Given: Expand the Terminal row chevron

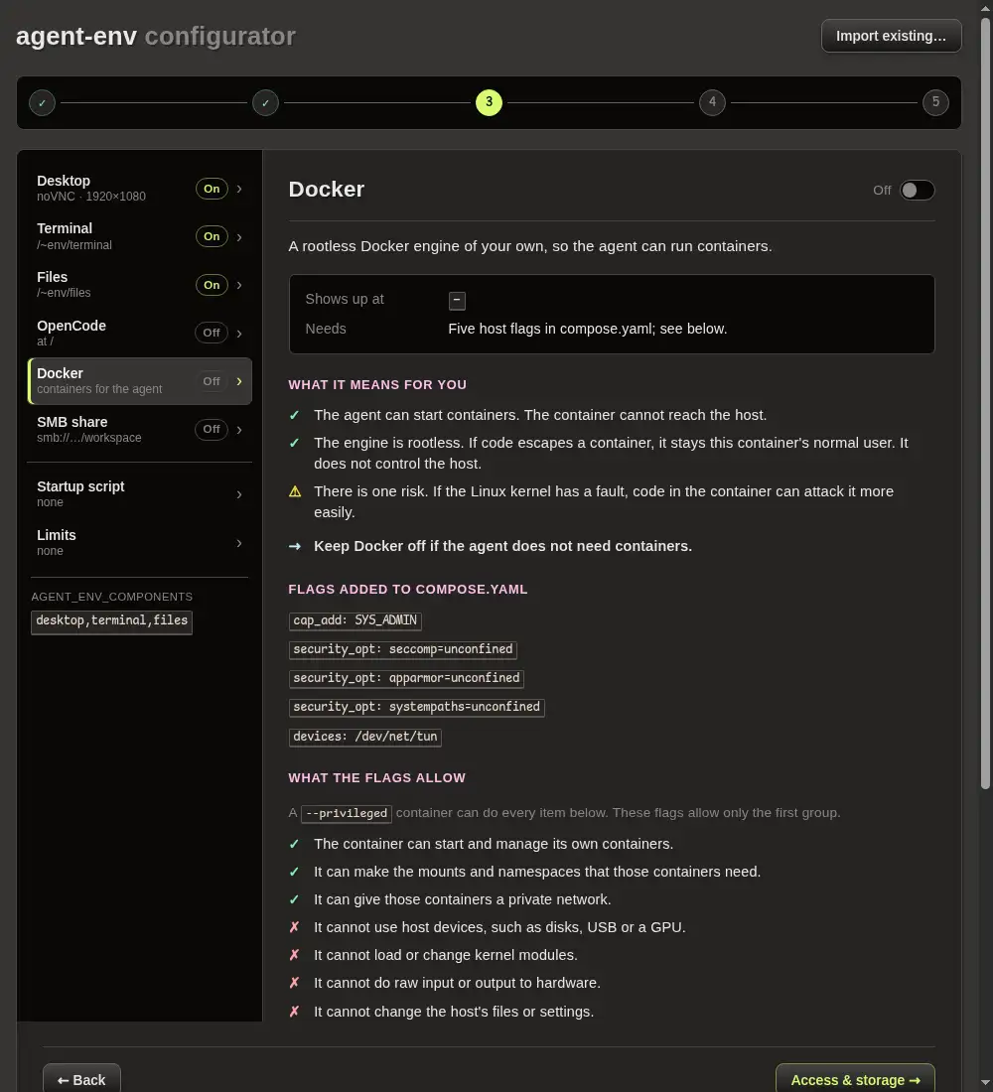Looking at the screenshot, I should (x=239, y=237).
